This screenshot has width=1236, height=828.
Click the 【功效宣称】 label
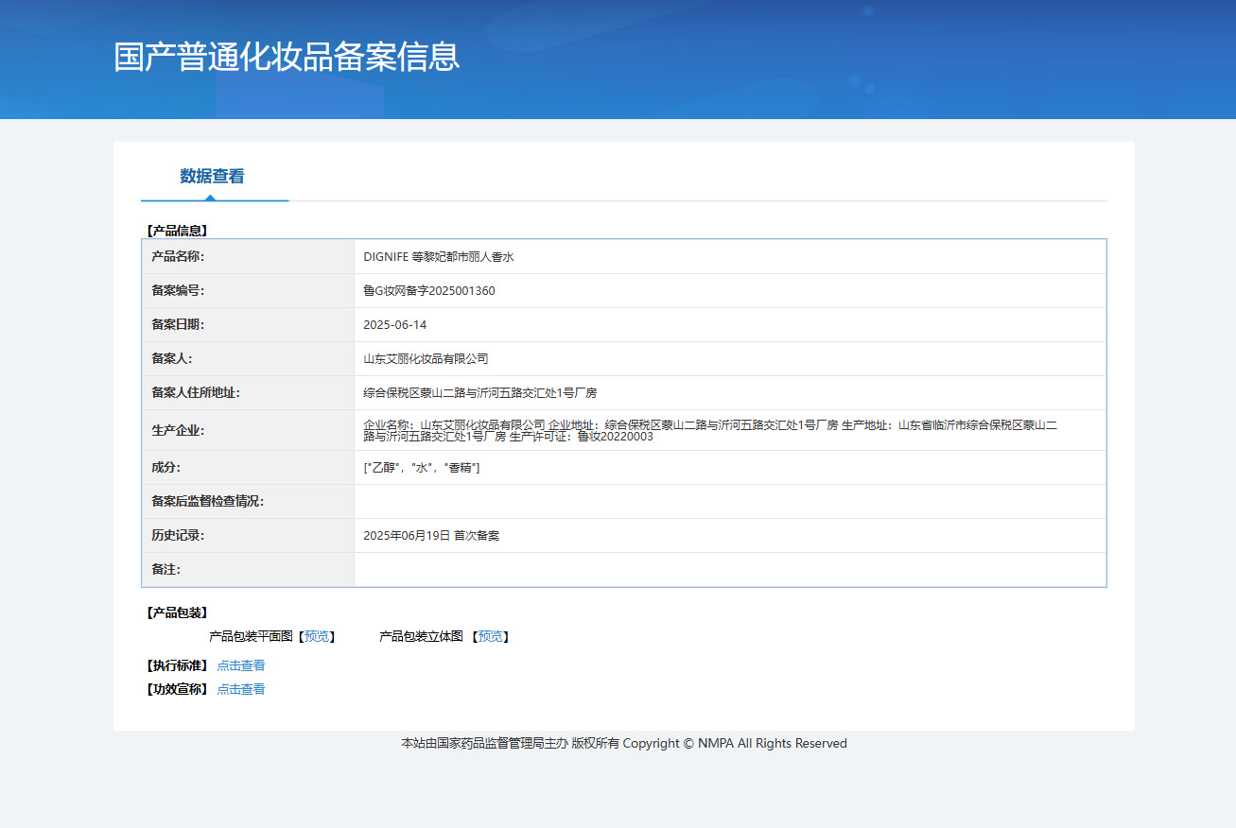point(177,689)
